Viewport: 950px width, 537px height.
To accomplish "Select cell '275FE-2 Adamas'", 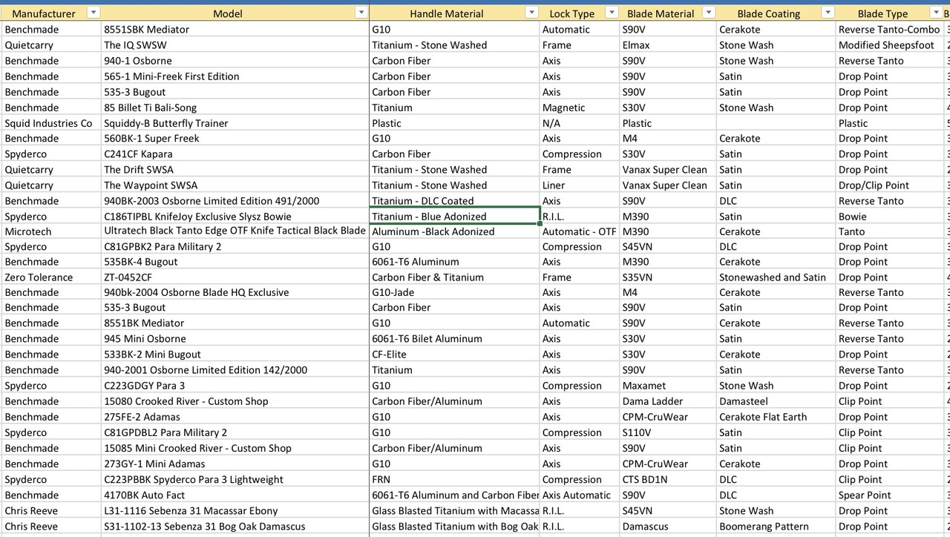I will (235, 417).
